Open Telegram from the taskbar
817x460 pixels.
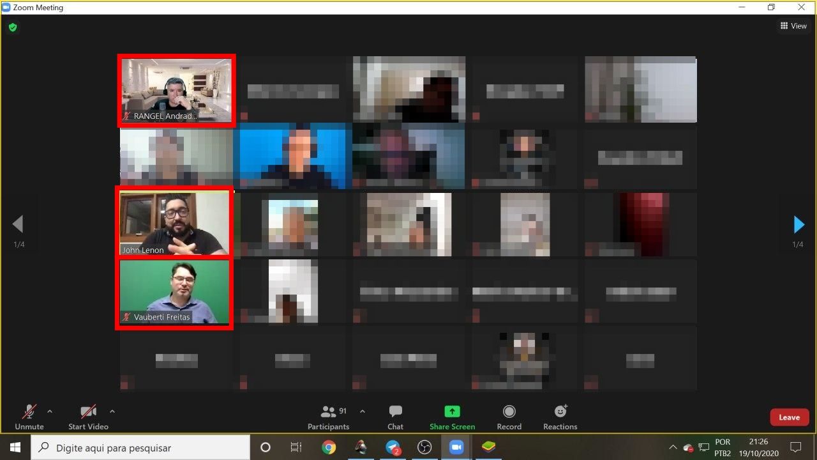[x=393, y=447]
